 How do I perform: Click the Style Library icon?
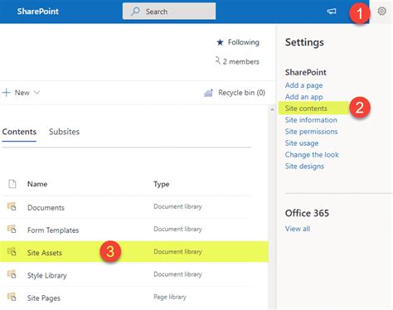click(12, 274)
